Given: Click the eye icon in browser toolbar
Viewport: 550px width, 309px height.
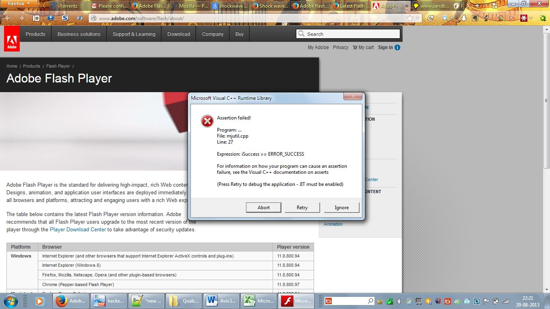Looking at the screenshot, I should pyautogui.click(x=80, y=18).
